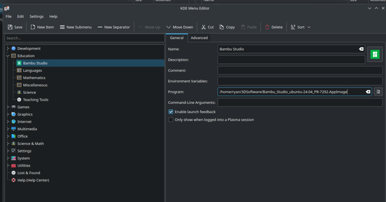Viewport: 386px width, 202px height.
Task: Click the Bambu Studio tree item icon
Action: pyautogui.click(x=19, y=63)
